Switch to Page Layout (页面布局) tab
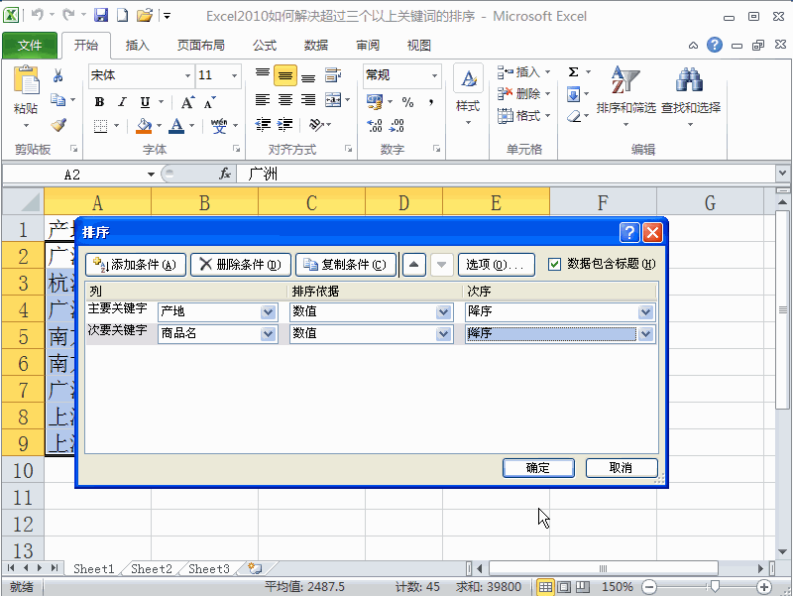 click(201, 46)
